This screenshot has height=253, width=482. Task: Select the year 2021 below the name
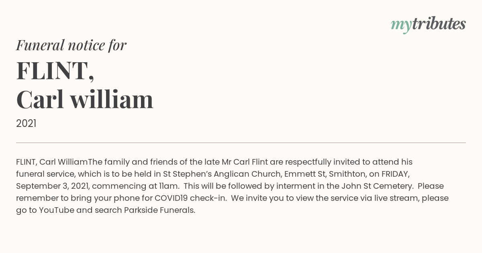pyautogui.click(x=26, y=124)
